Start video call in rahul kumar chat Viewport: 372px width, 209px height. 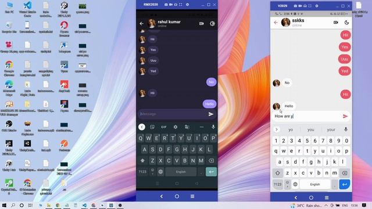(202, 23)
